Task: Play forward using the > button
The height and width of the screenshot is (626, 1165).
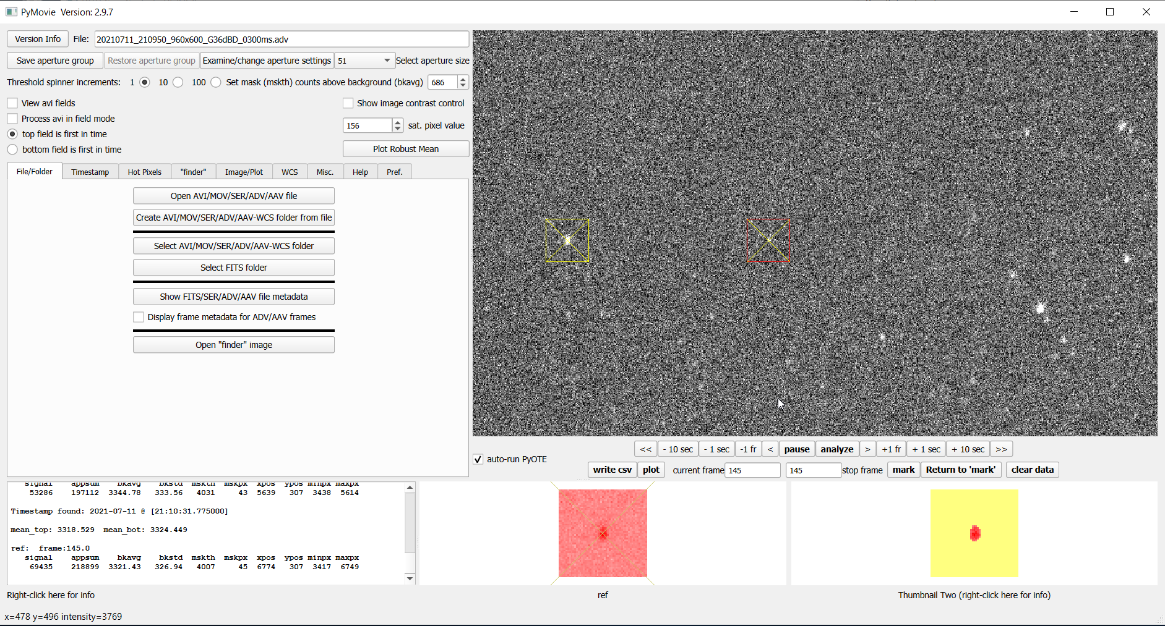Action: pyautogui.click(x=867, y=449)
